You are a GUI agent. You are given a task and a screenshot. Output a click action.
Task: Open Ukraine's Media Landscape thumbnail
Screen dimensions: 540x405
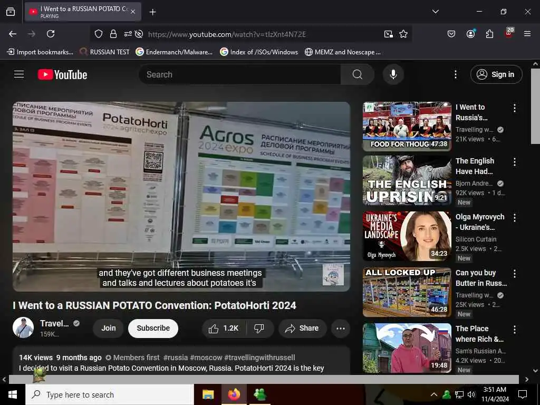407,236
